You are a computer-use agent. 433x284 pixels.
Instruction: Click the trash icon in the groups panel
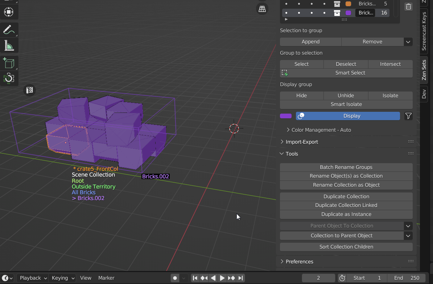[408, 7]
